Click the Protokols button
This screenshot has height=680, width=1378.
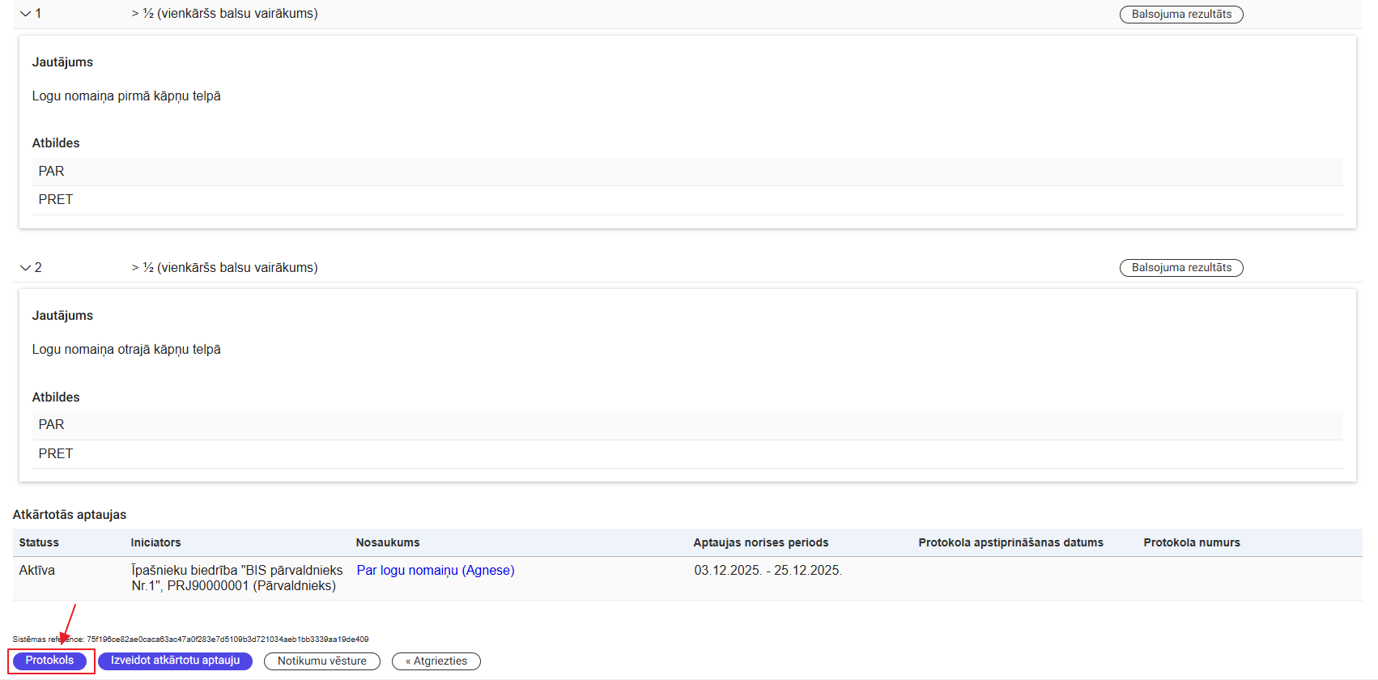point(49,661)
